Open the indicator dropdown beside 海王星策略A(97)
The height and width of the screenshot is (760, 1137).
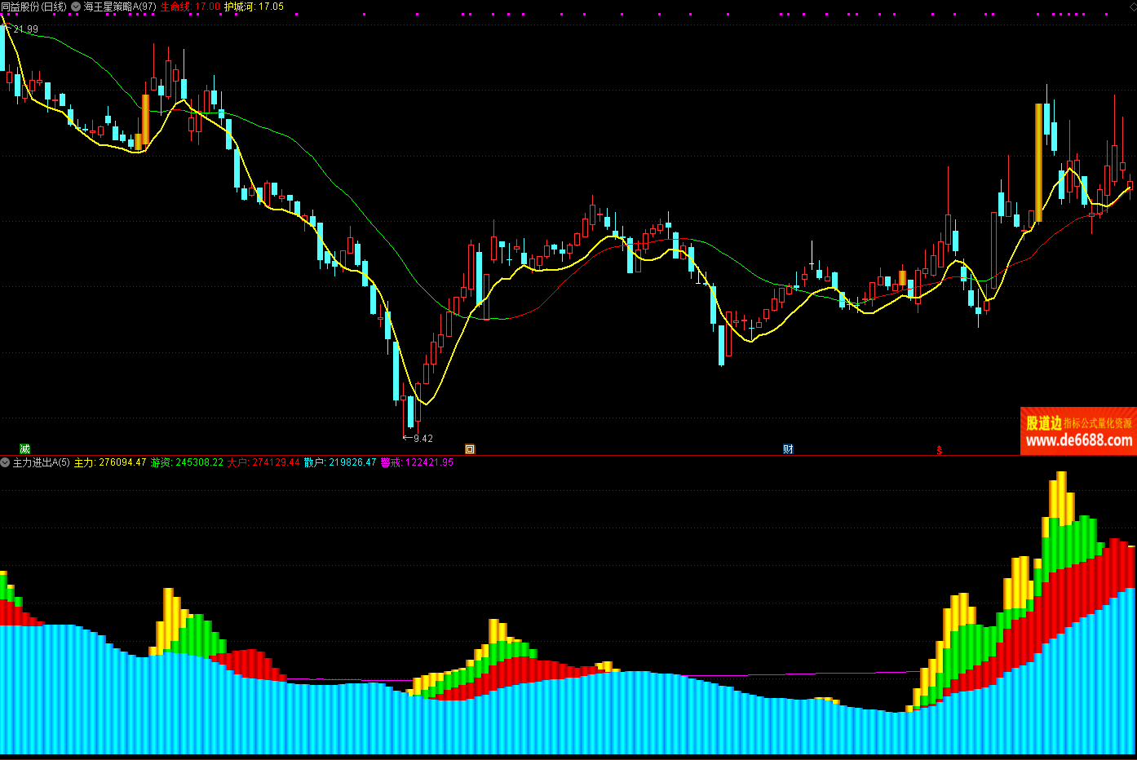pos(76,7)
